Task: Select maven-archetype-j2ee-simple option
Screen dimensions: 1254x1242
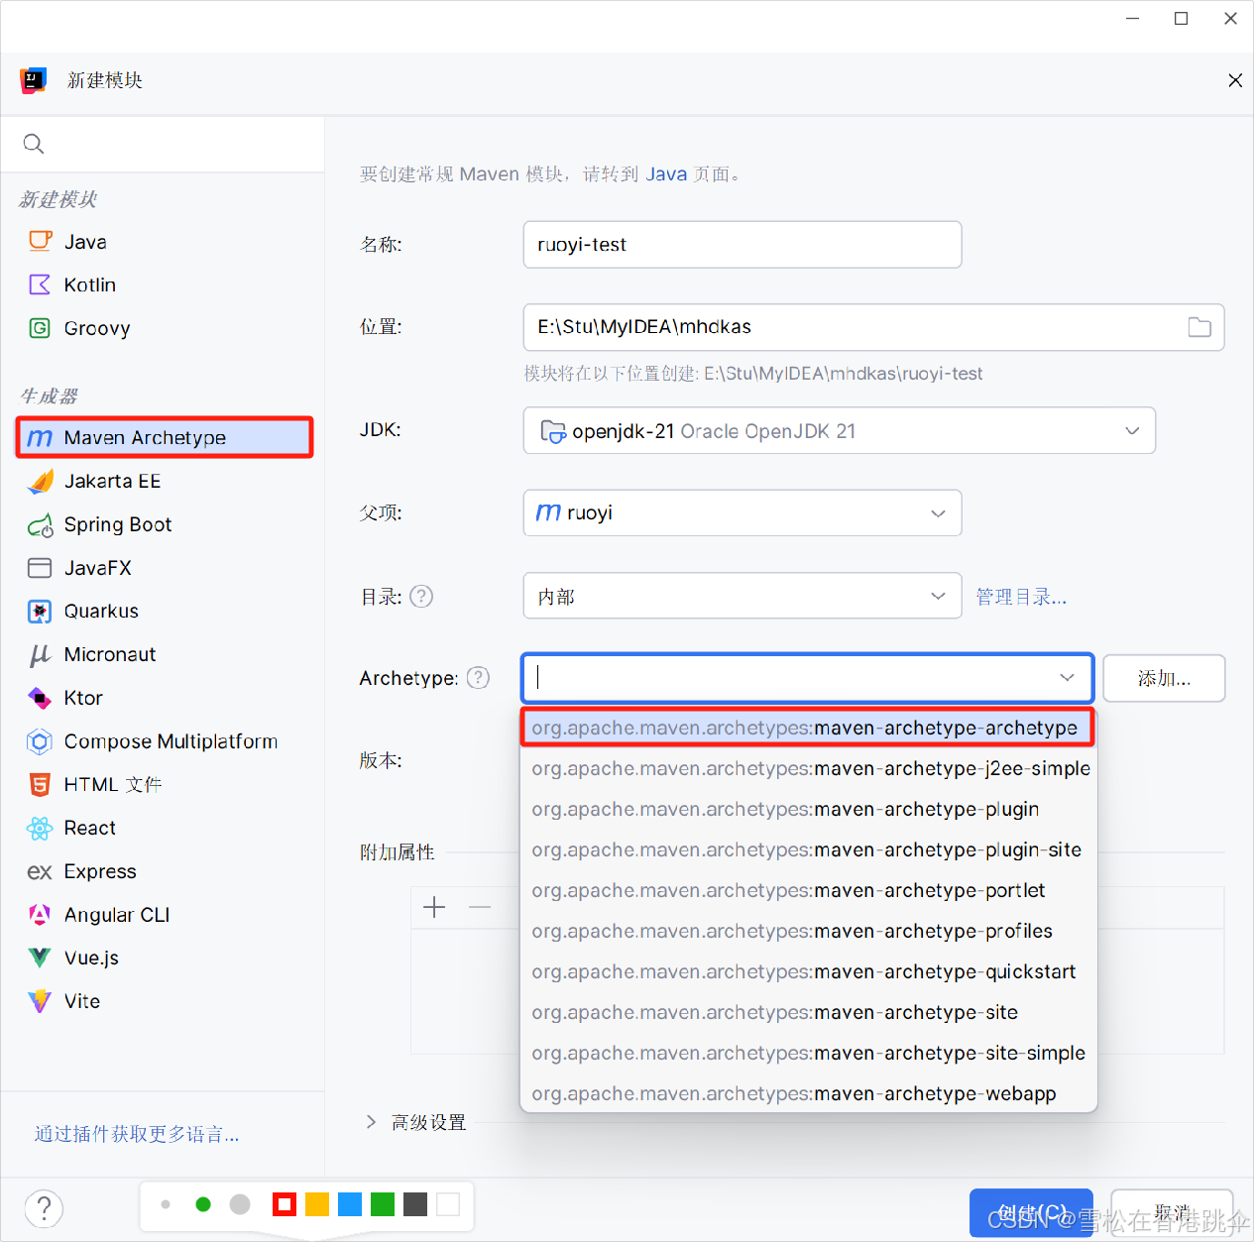Action: point(808,768)
